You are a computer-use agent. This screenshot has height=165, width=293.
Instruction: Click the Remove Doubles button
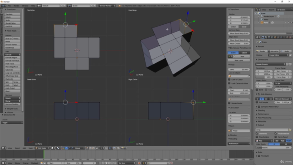click(12, 104)
